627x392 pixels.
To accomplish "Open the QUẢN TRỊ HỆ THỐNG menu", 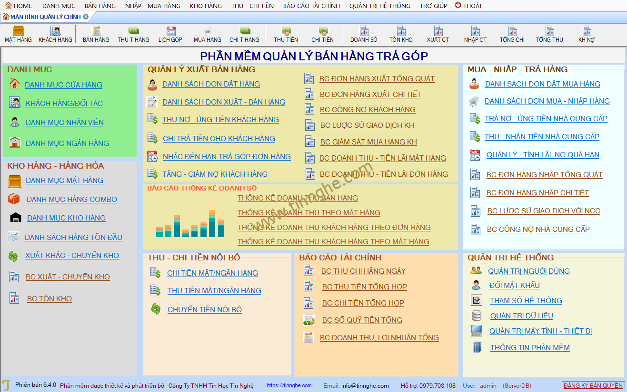I will (379, 6).
